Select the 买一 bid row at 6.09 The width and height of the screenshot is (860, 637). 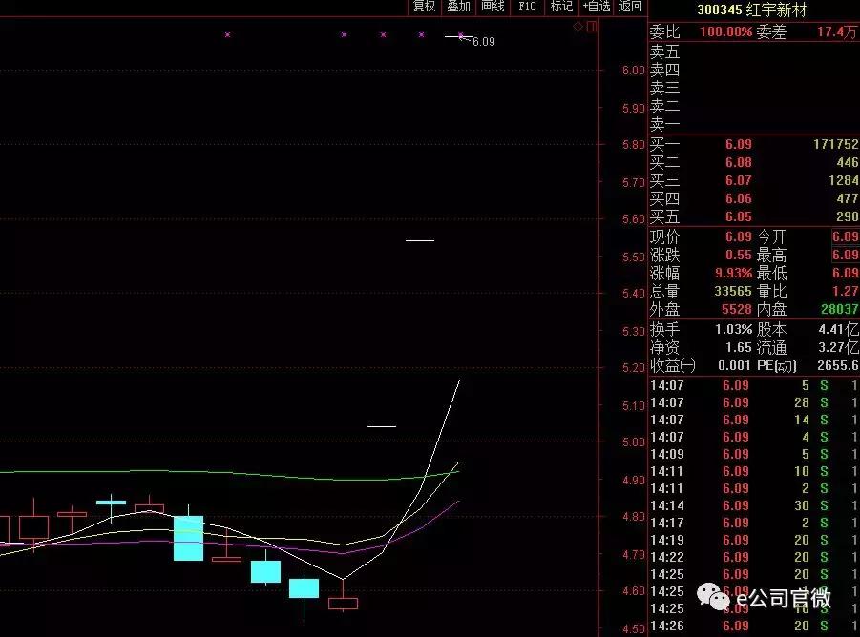click(754, 145)
